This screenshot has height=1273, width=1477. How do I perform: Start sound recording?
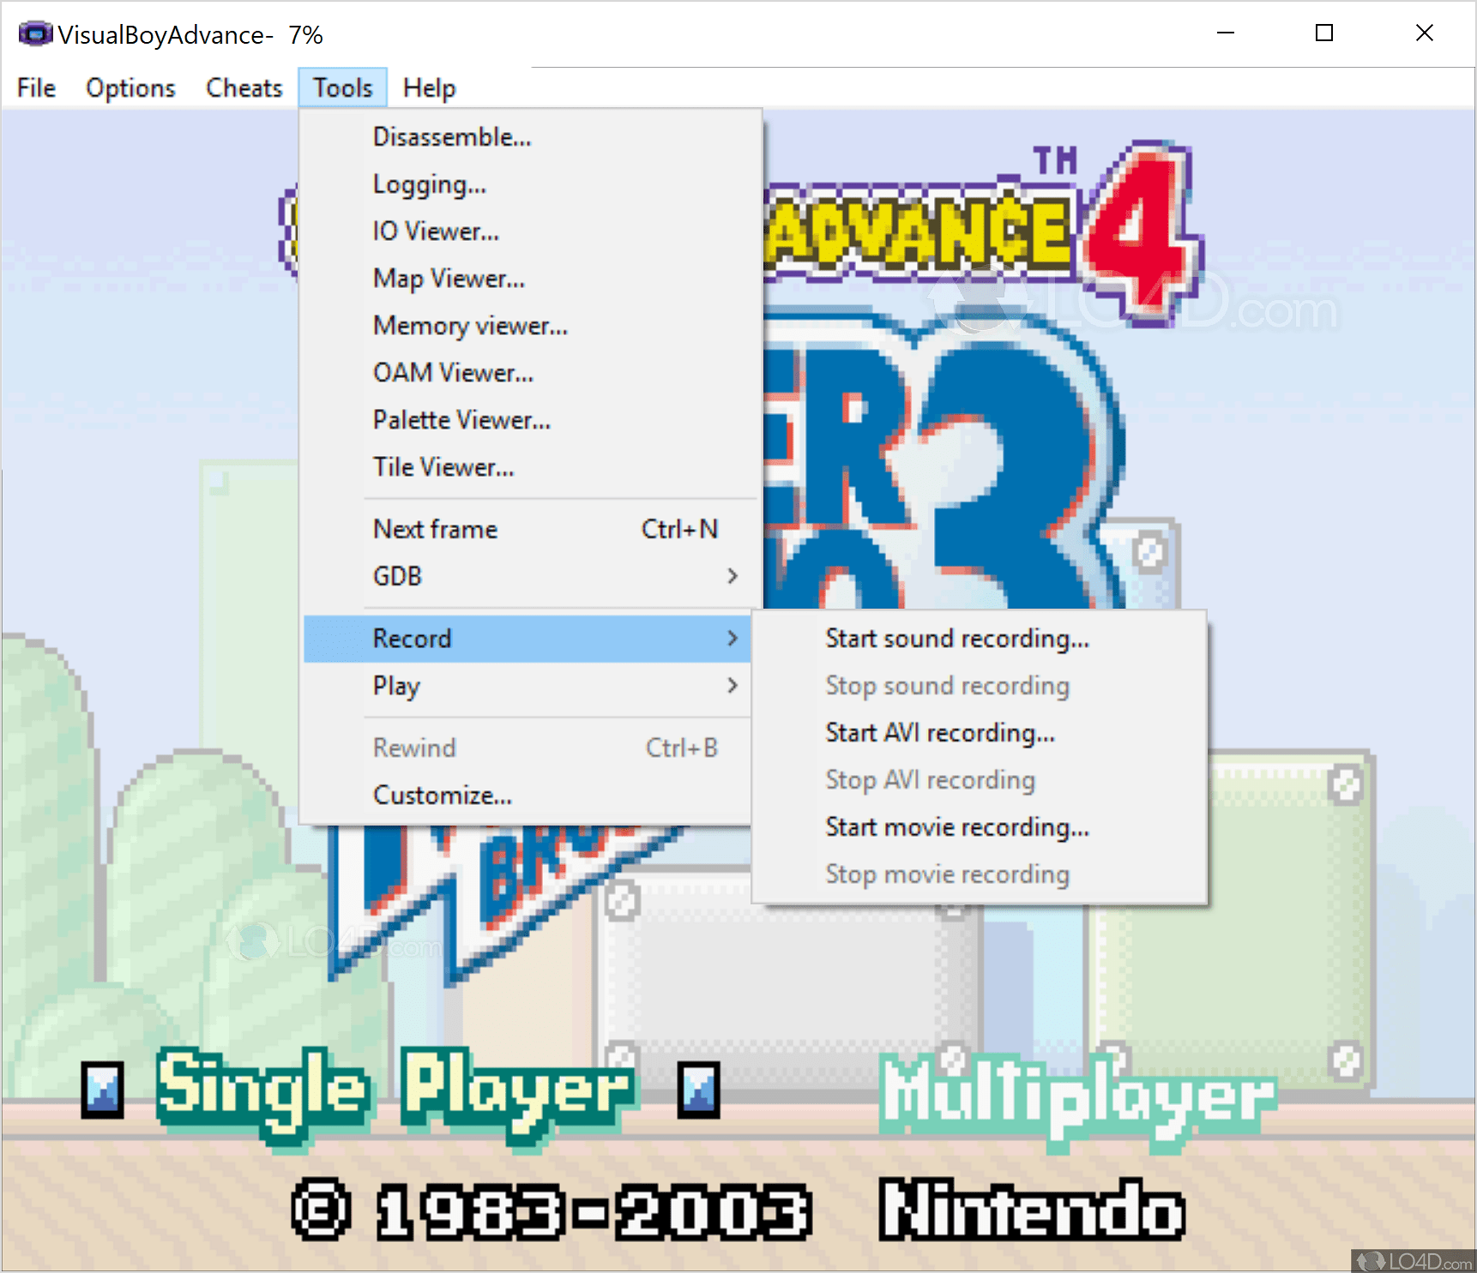pyautogui.click(x=957, y=638)
